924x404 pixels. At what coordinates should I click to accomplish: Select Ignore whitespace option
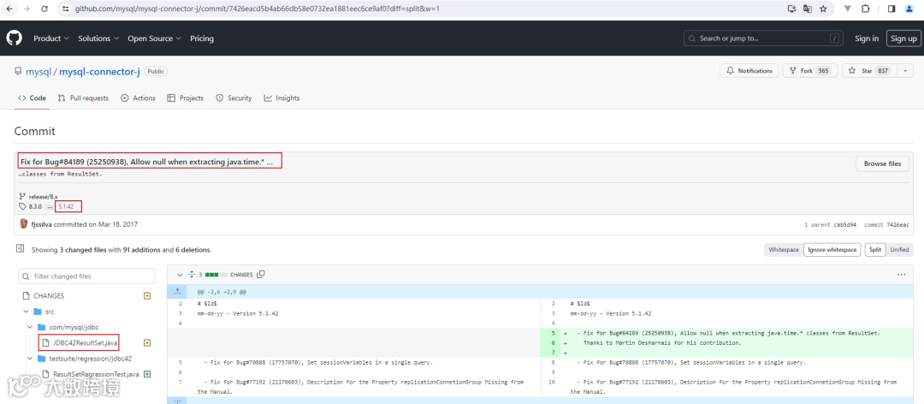tap(832, 249)
